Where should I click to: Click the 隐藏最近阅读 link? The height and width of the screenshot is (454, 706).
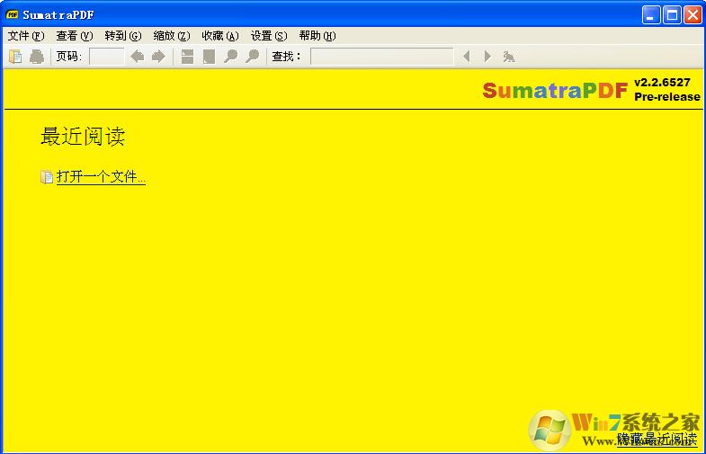click(657, 439)
